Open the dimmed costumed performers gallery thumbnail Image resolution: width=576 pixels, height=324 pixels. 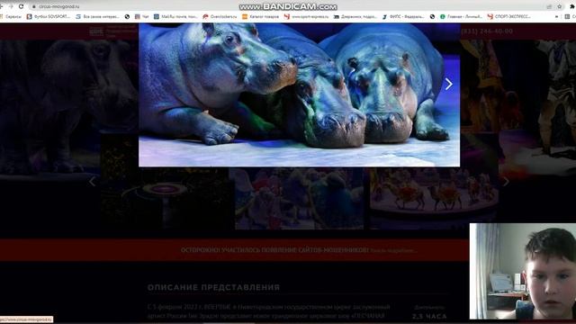pos(299,198)
